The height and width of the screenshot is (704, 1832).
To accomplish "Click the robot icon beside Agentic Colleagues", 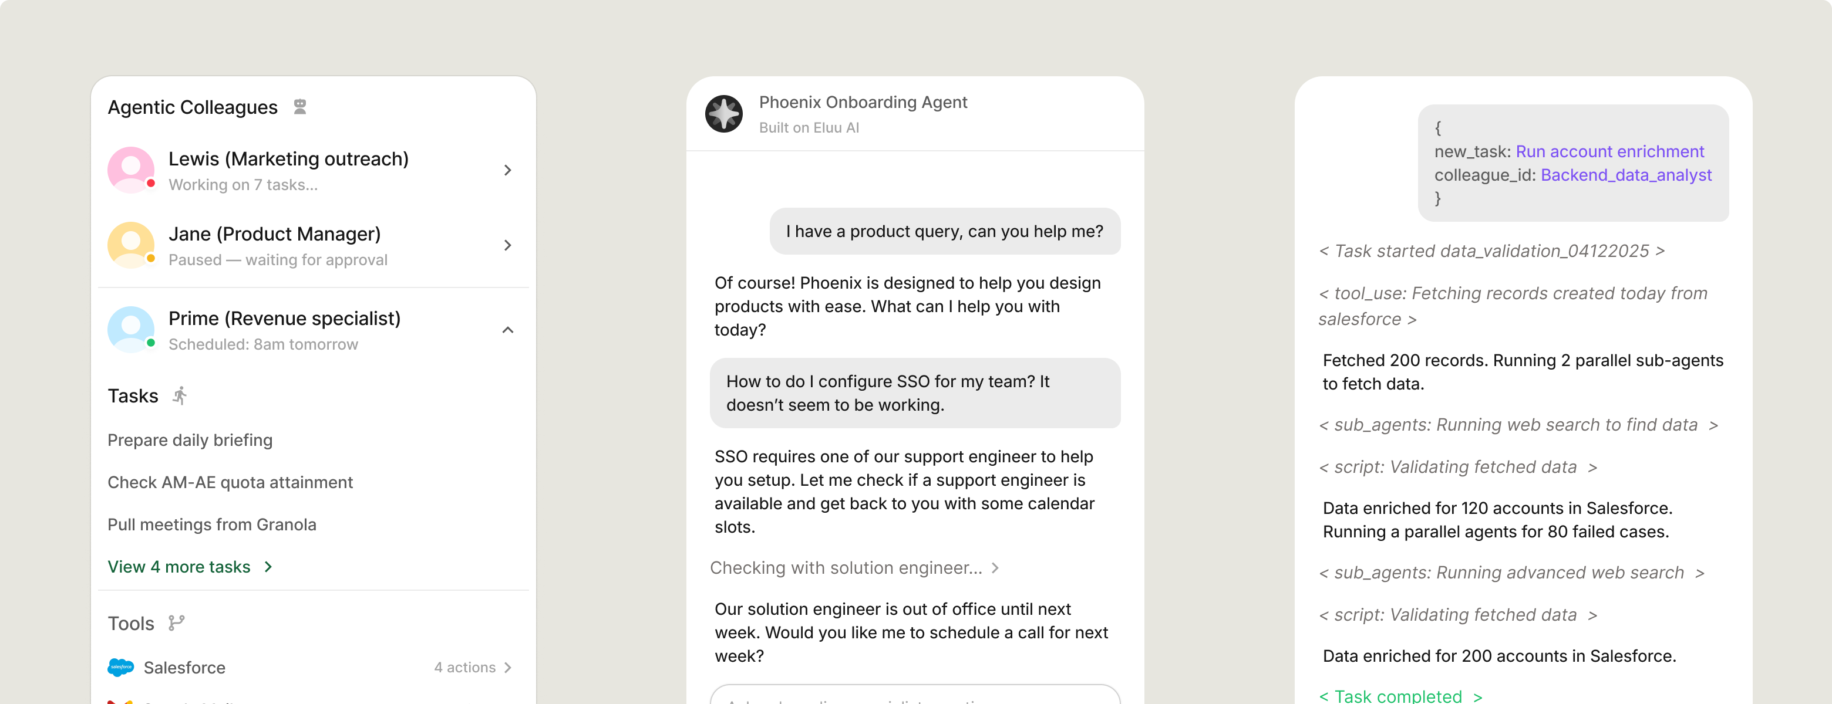I will click(300, 107).
